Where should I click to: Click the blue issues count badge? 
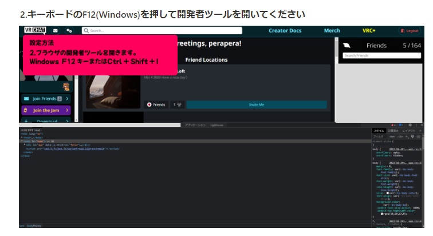[x=401, y=125]
